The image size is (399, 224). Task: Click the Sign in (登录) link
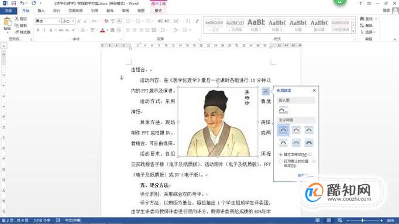(386, 11)
